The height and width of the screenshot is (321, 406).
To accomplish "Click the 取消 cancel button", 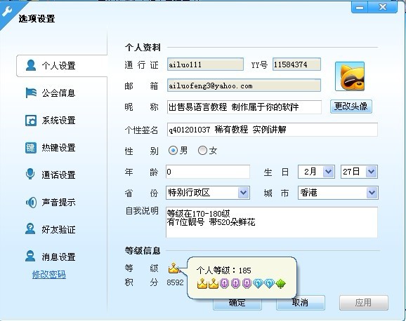I will click(x=301, y=303).
